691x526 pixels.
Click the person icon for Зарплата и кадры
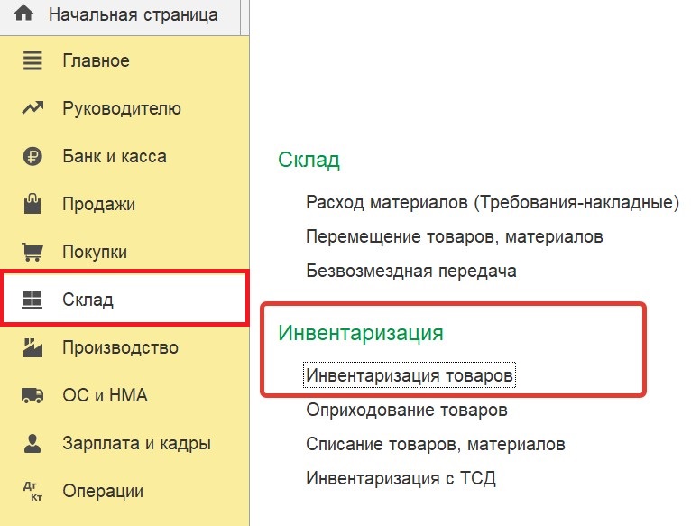point(32,443)
